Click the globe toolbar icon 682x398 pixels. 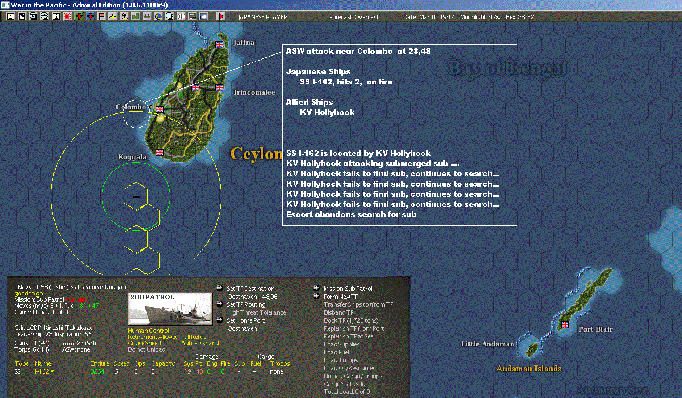(158, 16)
